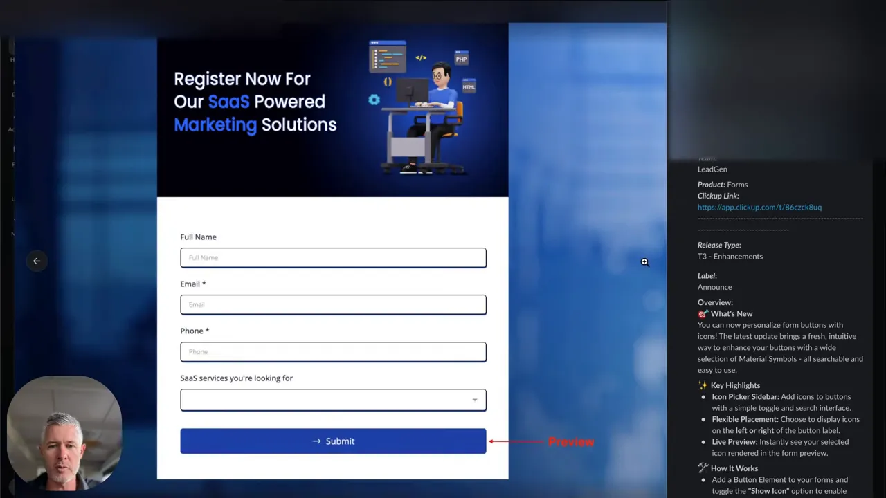
Task: Click the code editor window graphic
Action: point(388,55)
